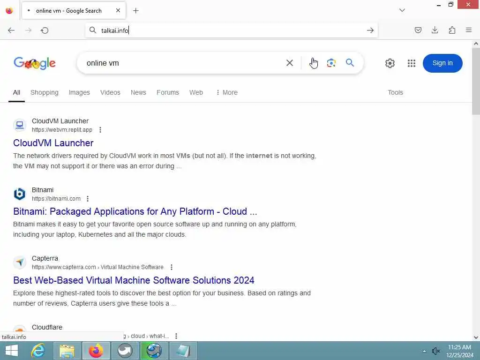Image resolution: width=480 pixels, height=360 pixels.
Task: Click the taskbar clock showing 11:25 AM
Action: (x=459, y=351)
